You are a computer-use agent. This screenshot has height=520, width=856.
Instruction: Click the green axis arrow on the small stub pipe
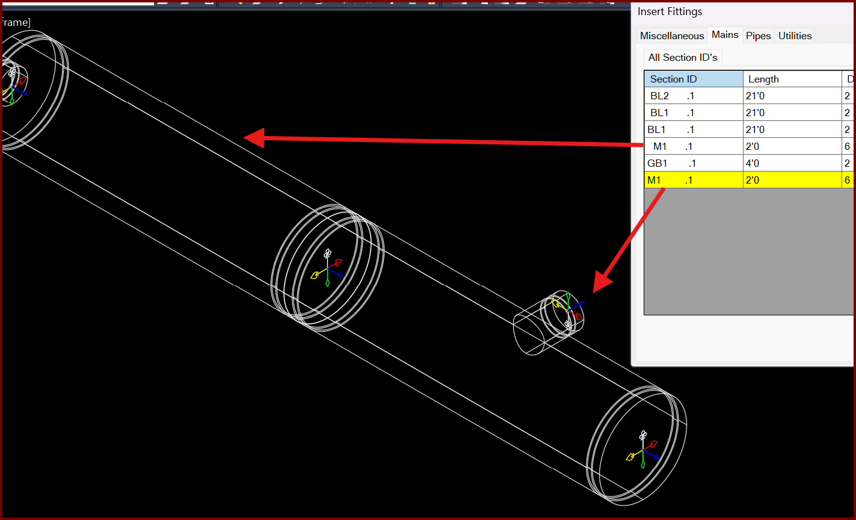567,297
